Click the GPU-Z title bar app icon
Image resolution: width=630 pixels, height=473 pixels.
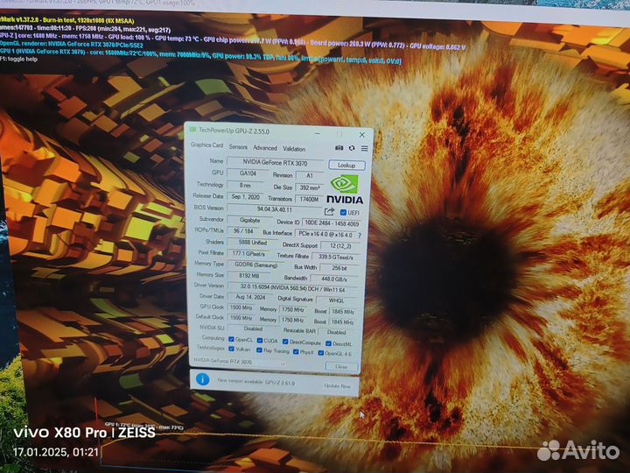192,130
